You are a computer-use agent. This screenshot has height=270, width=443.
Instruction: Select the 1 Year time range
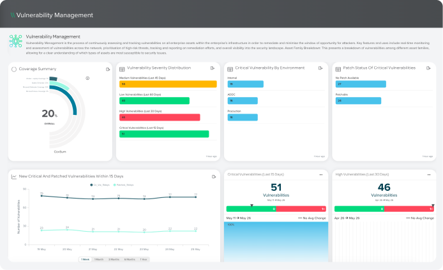(144, 259)
